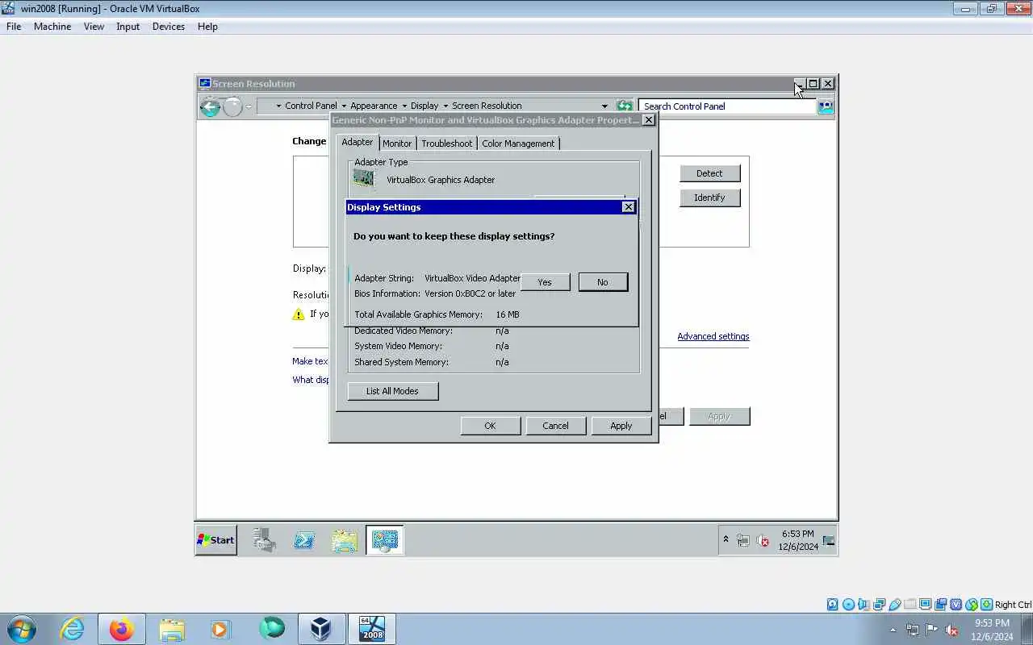The image size is (1033, 645).
Task: Click VirtualBox optical disk indicator
Action: point(848,605)
